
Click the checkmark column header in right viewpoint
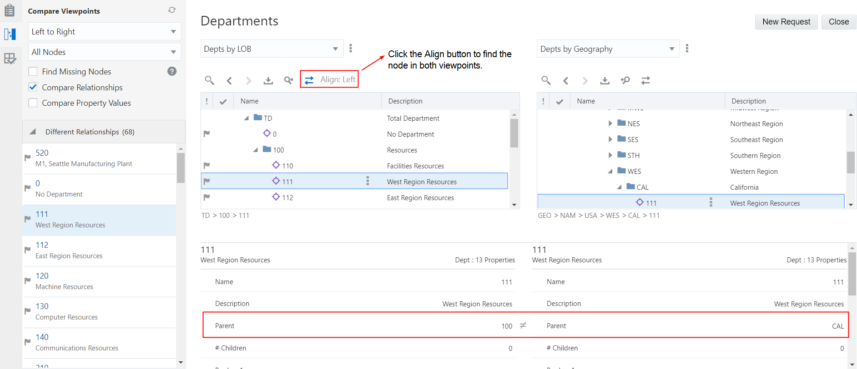(x=560, y=101)
